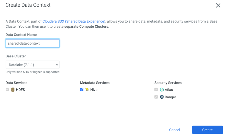
Task: Focus the Data Context Name text field
Action: (32, 43)
